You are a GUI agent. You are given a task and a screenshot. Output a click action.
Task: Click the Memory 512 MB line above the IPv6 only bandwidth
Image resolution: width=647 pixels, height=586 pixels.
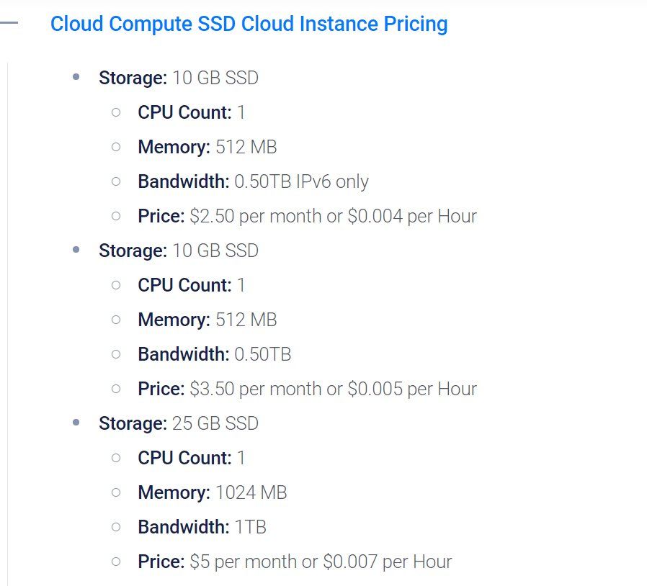pyautogui.click(x=208, y=148)
